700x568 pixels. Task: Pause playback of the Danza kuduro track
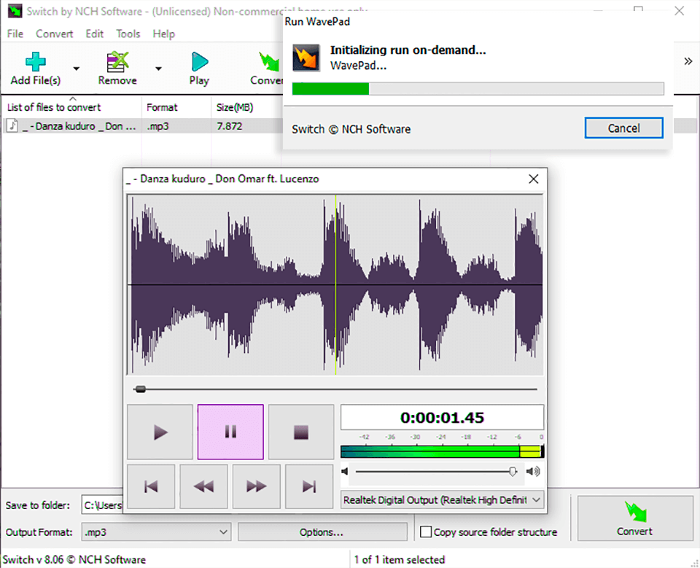230,432
